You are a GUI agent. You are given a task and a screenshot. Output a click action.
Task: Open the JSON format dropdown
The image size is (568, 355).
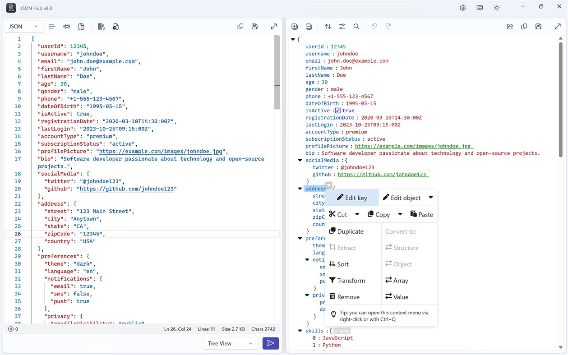(x=24, y=27)
